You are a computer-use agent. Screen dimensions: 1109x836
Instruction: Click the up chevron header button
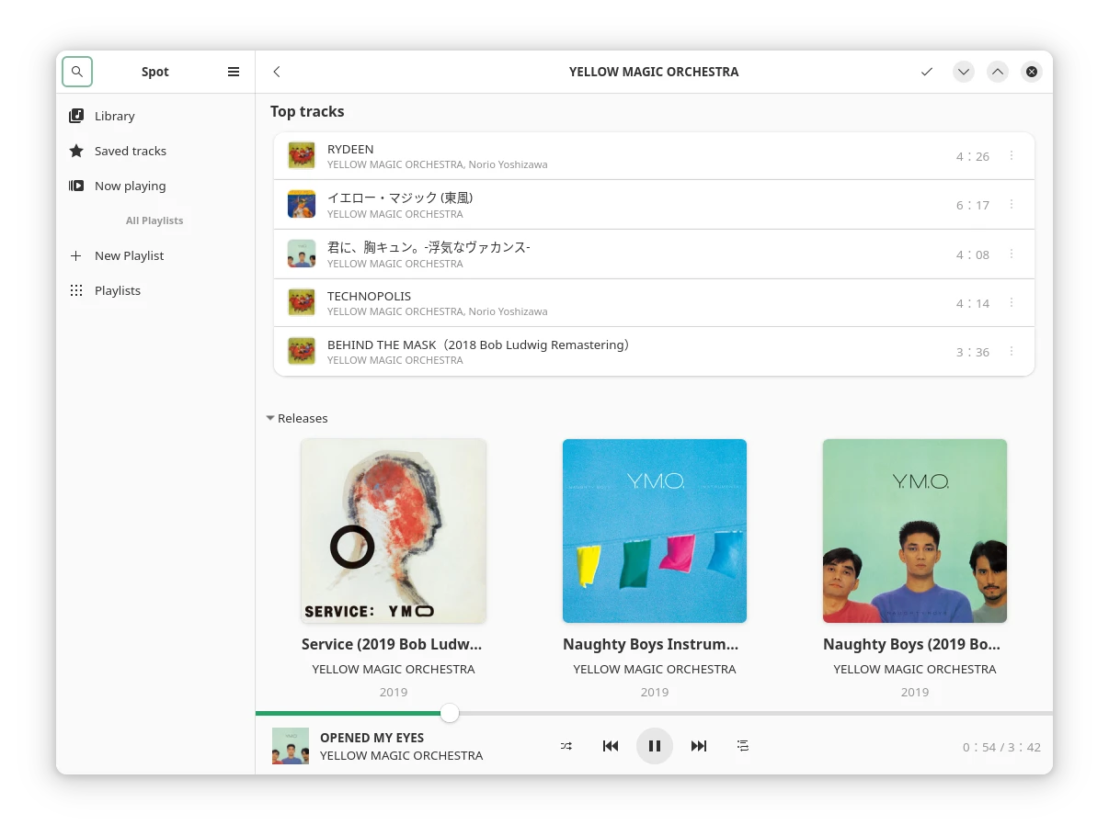click(998, 72)
